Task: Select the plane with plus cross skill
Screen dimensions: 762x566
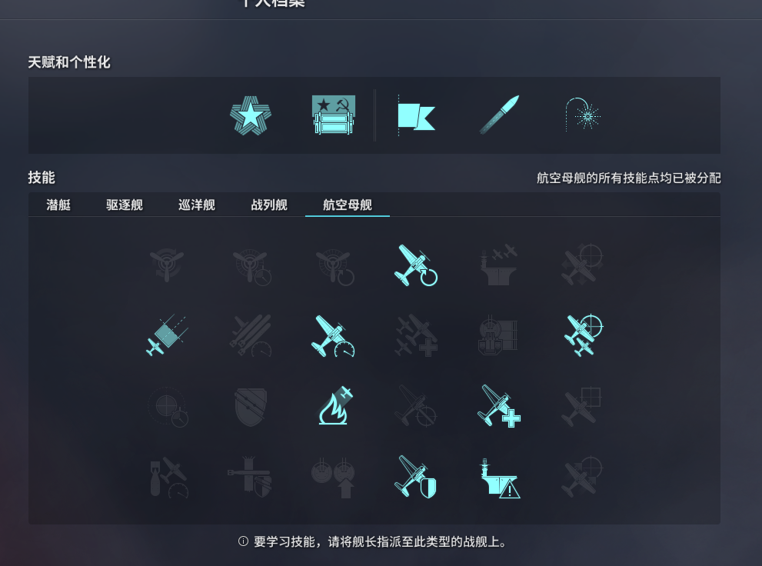Action: [x=498, y=406]
